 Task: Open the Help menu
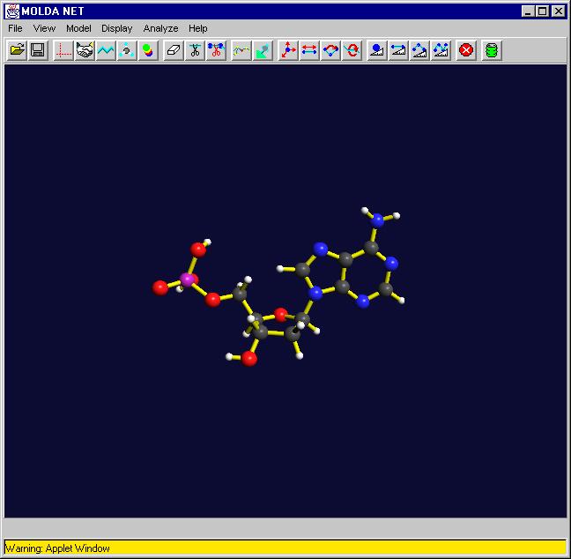[x=198, y=28]
